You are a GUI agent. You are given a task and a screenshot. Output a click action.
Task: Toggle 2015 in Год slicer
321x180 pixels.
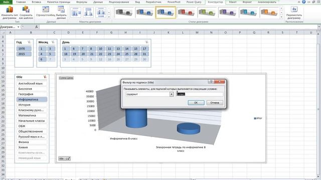pos(24,54)
